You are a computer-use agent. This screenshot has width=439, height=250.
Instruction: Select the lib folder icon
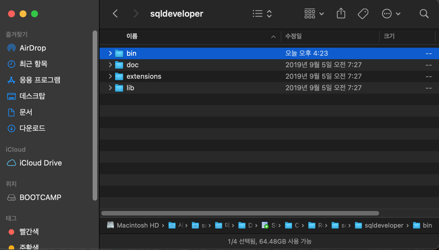coord(119,88)
